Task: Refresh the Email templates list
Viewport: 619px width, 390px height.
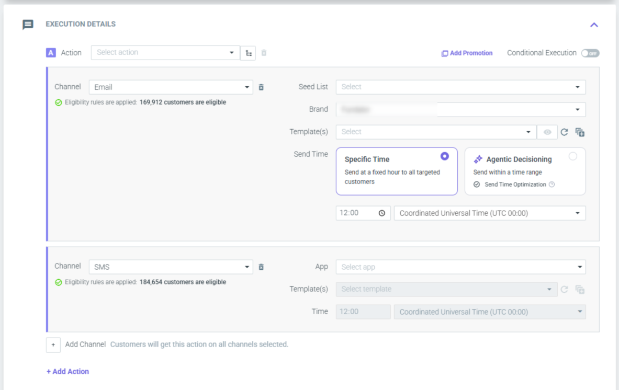Action: pos(564,132)
